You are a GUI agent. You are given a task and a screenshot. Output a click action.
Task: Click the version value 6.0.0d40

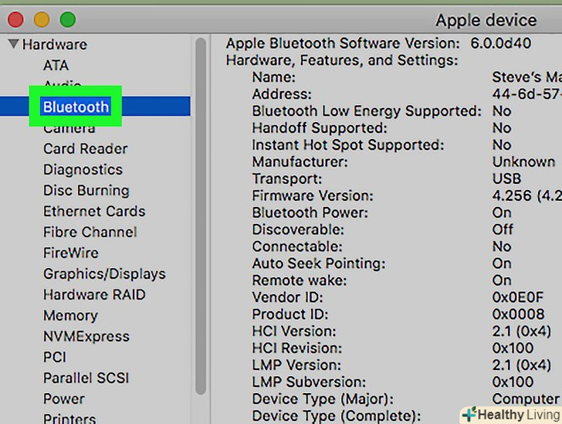[500, 43]
